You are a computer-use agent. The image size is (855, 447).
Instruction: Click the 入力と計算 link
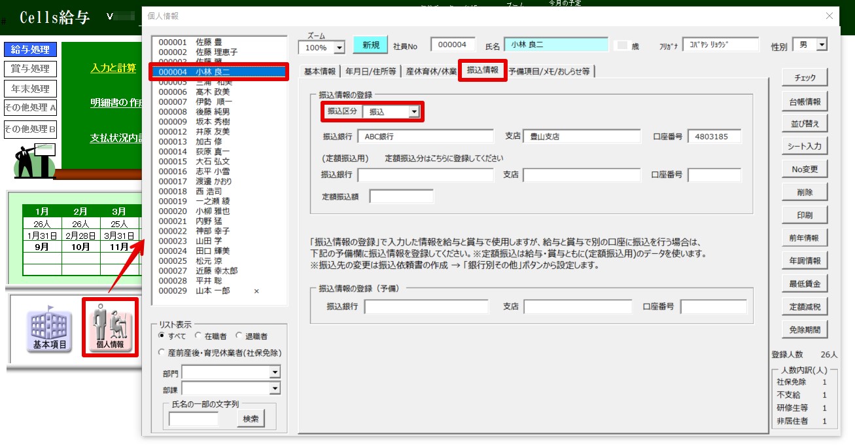[x=113, y=68]
